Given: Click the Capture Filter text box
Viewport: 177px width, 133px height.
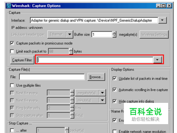Looking at the screenshot, I should tap(95, 60).
